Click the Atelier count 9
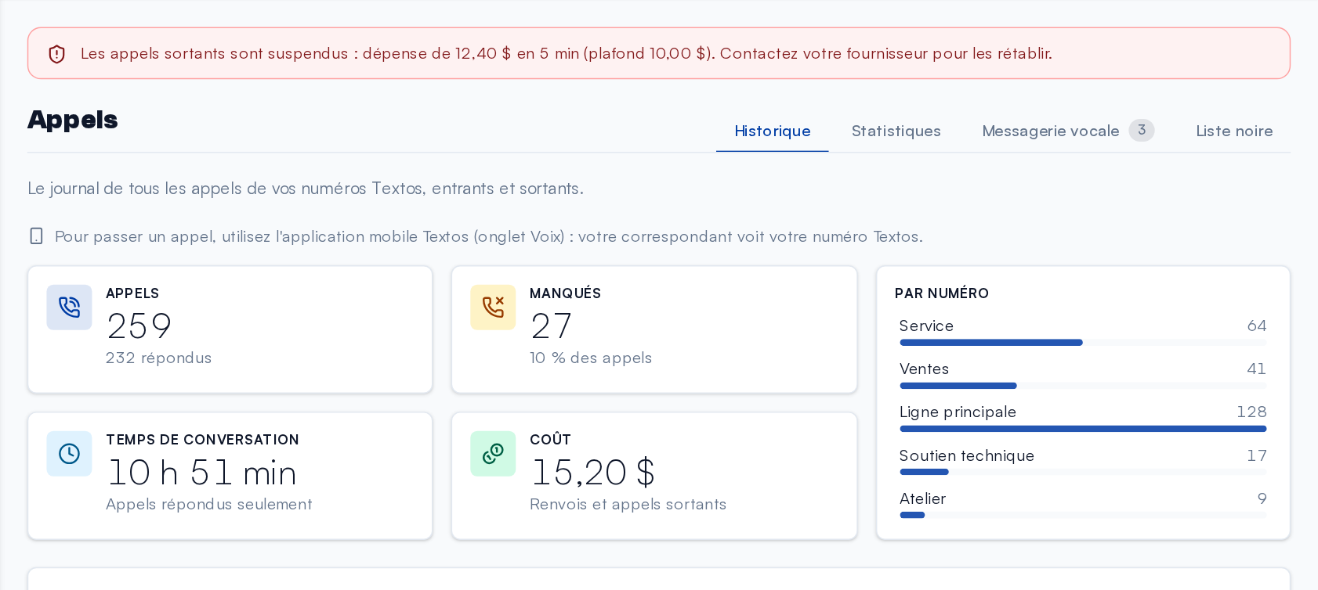 tap(1262, 498)
